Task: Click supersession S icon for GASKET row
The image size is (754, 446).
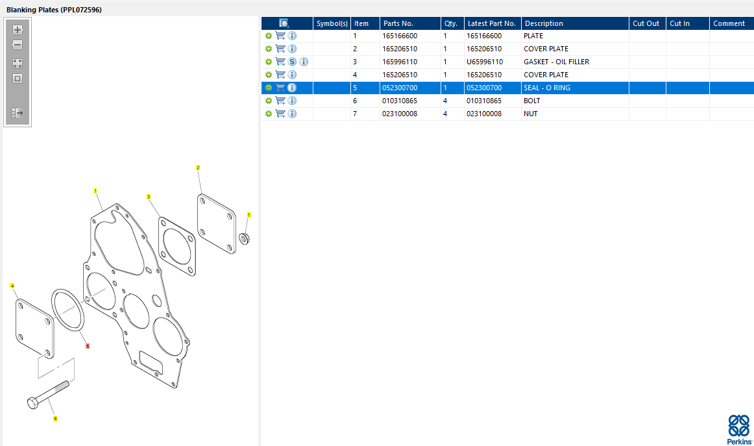Action: 292,62
